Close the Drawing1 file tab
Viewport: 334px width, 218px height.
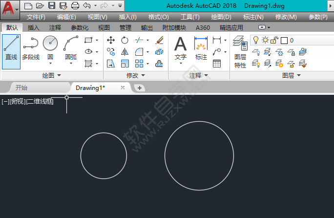(x=123, y=87)
